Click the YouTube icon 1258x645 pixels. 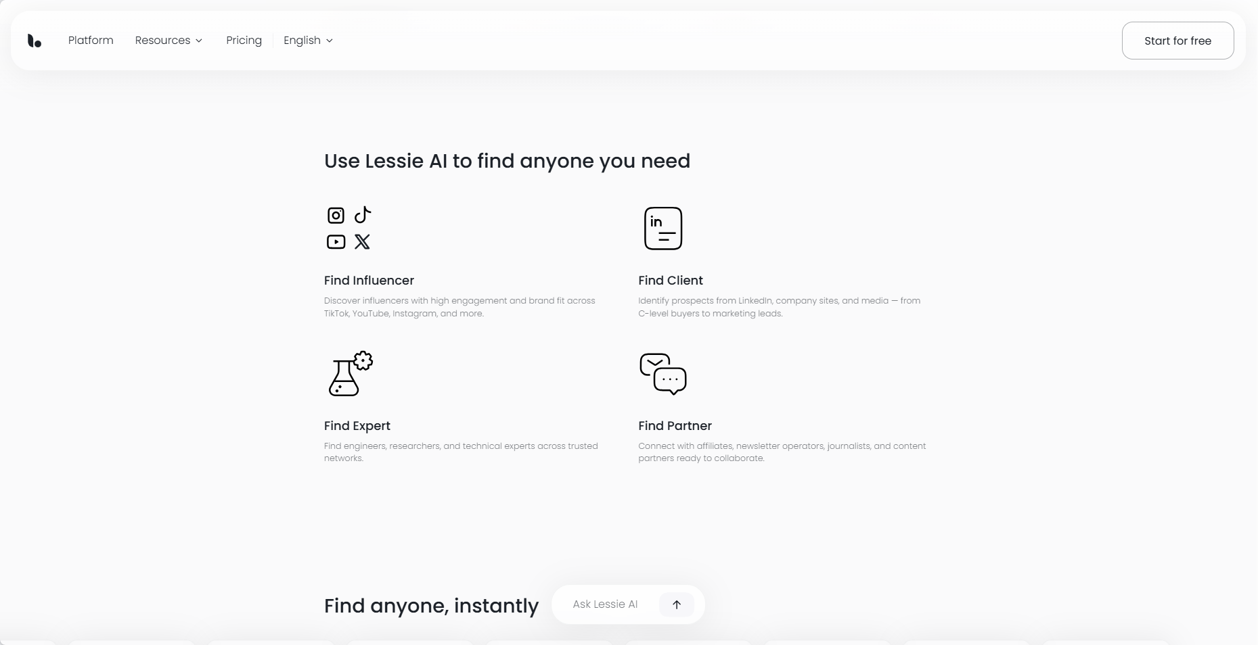pos(336,241)
